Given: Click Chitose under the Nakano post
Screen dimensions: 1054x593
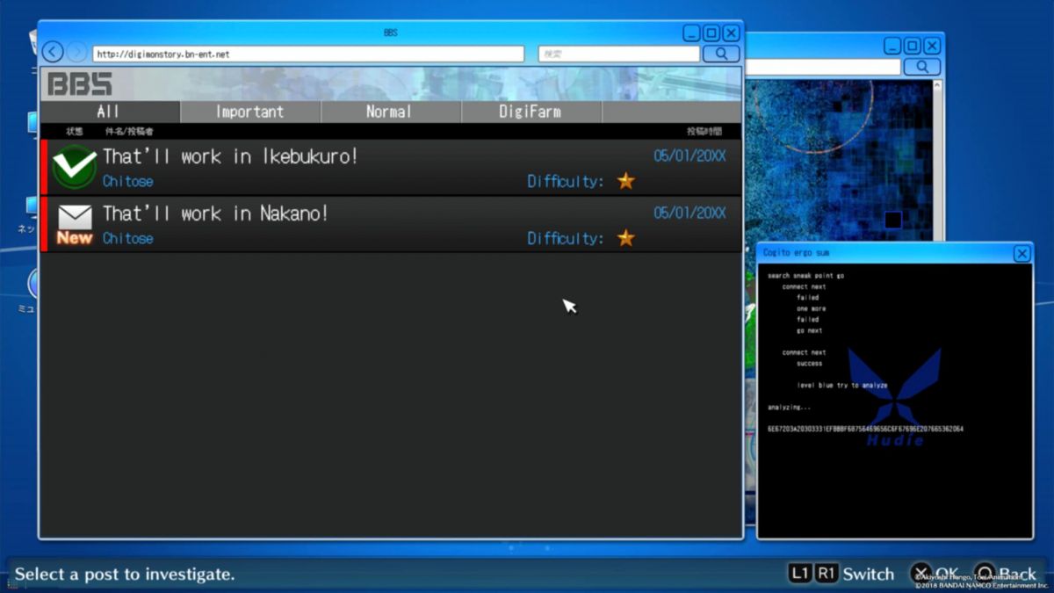Looking at the screenshot, I should tap(127, 238).
